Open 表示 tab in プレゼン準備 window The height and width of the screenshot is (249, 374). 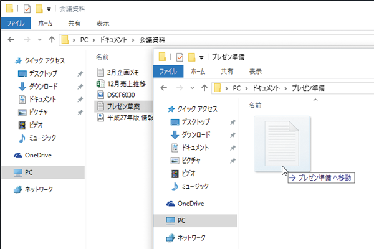256,72
